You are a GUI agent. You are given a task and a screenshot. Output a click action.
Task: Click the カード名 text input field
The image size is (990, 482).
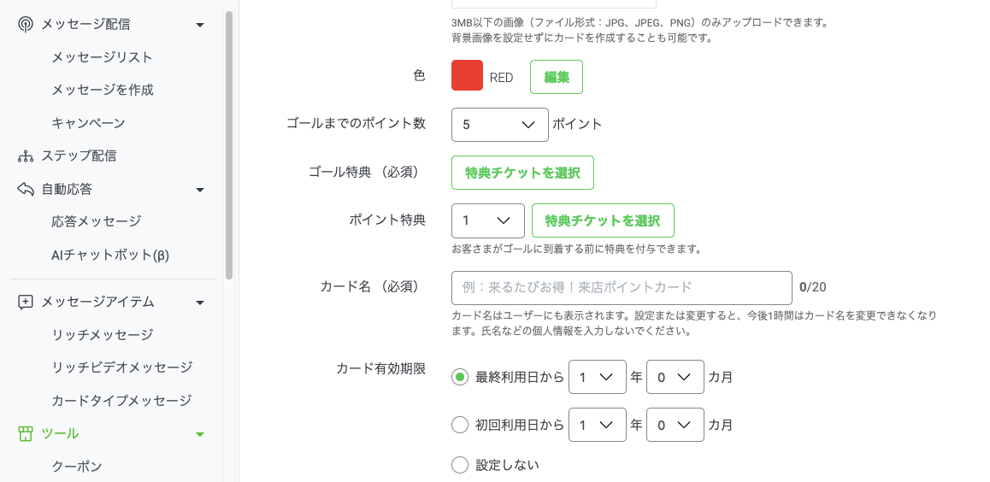coord(622,288)
